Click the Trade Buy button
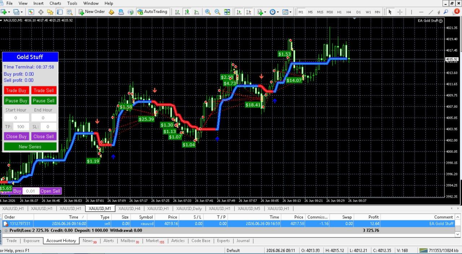Image resolution: width=462 pixels, height=254 pixels. click(16, 90)
